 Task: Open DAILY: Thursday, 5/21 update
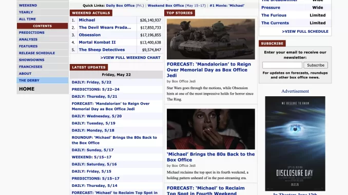[x=94, y=97]
